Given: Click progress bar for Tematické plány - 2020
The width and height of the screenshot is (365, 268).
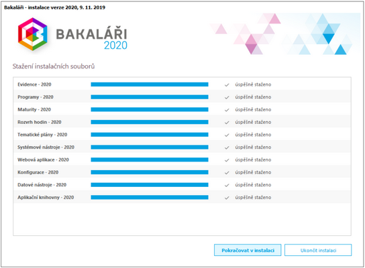Looking at the screenshot, I should (x=150, y=135).
